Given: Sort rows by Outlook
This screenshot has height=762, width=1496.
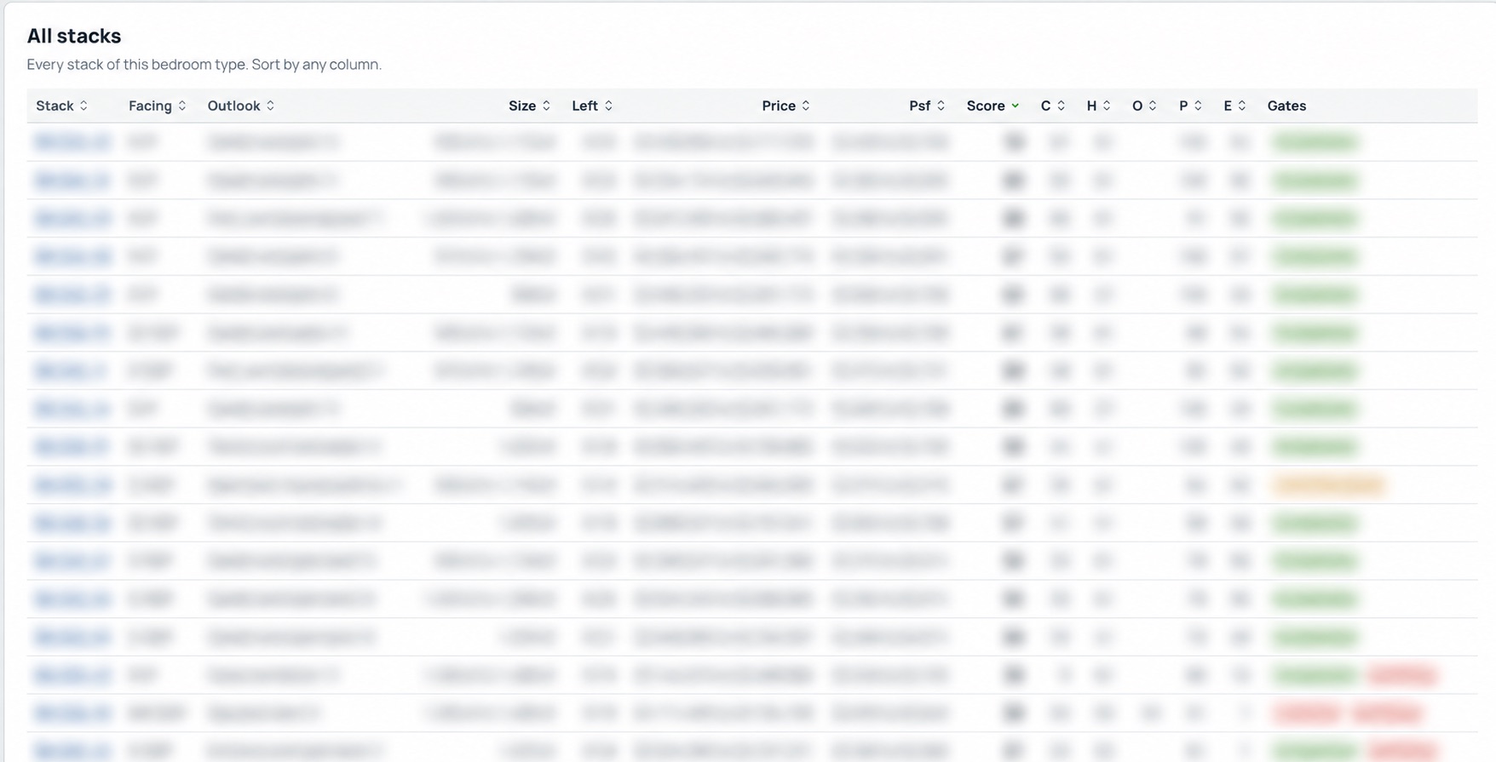Looking at the screenshot, I should [x=241, y=106].
